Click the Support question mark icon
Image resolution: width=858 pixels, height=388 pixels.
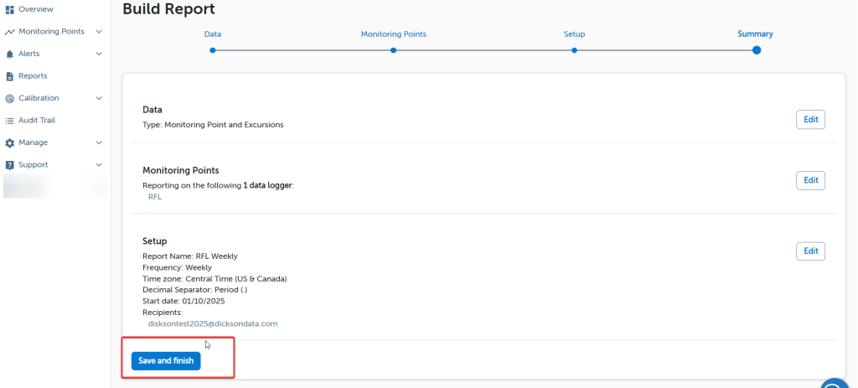(10, 165)
